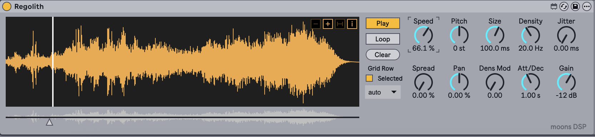Screen dimensions: 595x137
Task: Click the zoom in plus icon
Action: (328, 24)
